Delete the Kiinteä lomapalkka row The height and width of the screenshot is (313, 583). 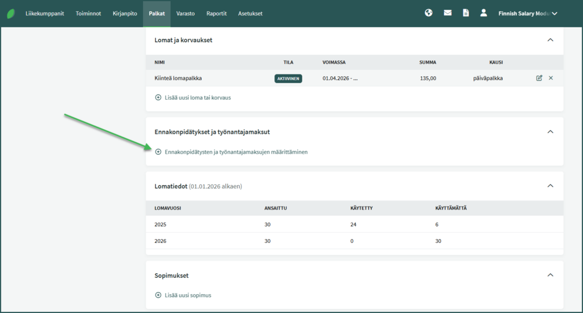pyautogui.click(x=551, y=78)
